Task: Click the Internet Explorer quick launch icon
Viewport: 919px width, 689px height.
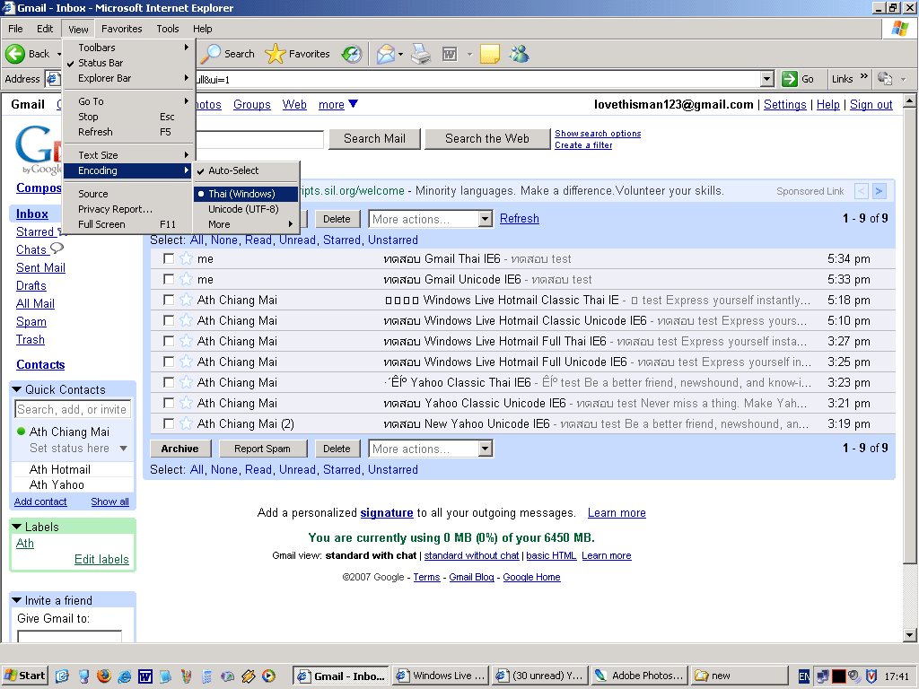Action: pyautogui.click(x=124, y=676)
